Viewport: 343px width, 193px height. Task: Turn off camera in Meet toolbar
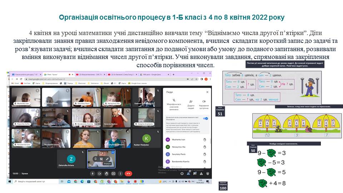point(100,173)
